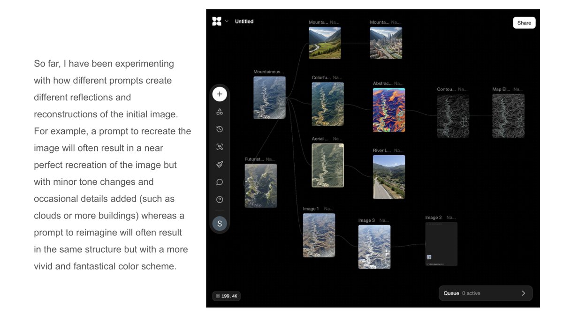This screenshot has width=563, height=317.
Task: Click the Futurist... node label
Action: (254, 159)
